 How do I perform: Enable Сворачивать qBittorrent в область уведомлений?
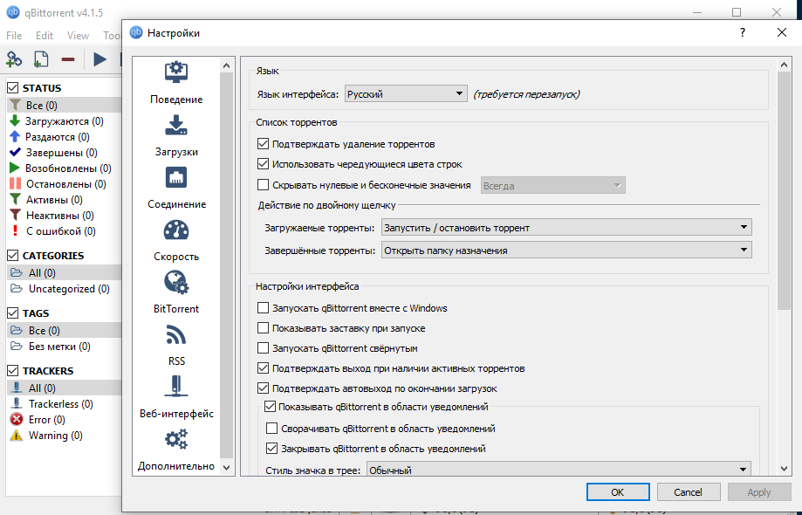(x=272, y=428)
